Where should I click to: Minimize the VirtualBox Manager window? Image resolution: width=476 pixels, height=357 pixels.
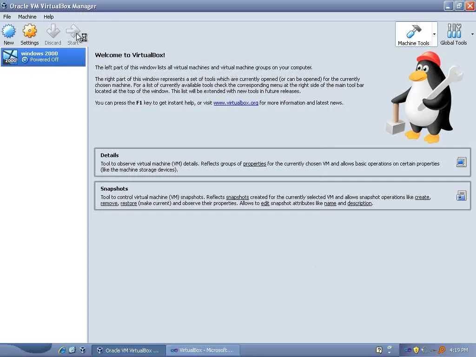point(449,6)
